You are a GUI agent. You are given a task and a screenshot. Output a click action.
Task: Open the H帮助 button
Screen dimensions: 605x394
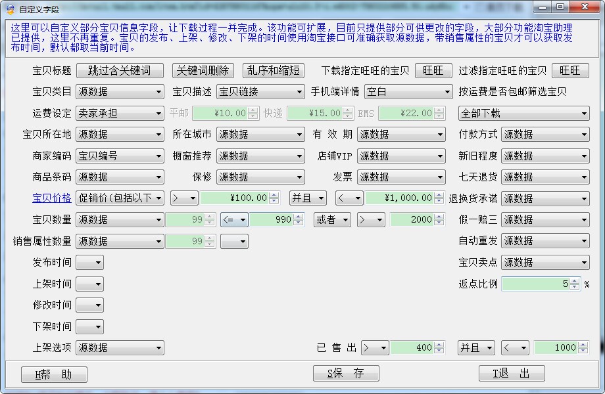pos(54,374)
